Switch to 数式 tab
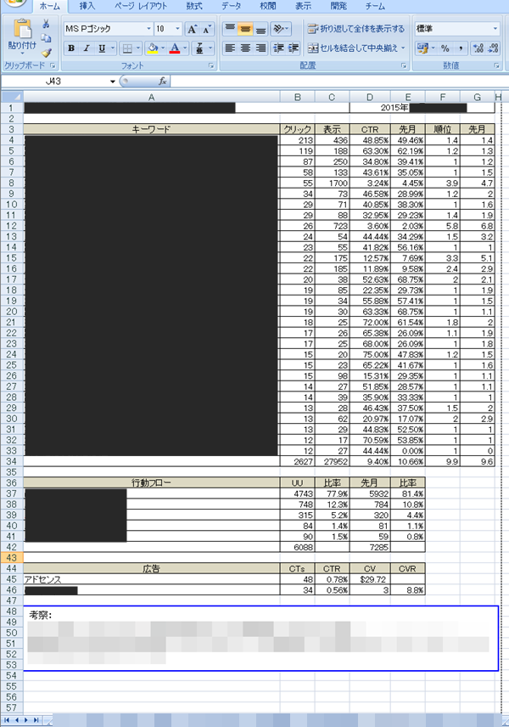The image size is (509, 727). click(194, 6)
